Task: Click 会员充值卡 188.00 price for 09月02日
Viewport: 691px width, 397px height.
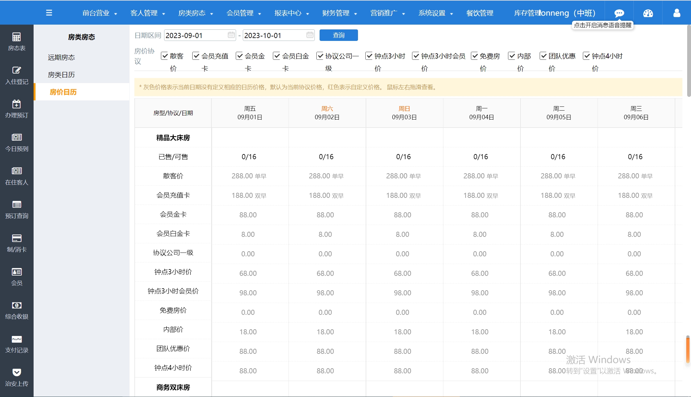Action: pos(326,195)
